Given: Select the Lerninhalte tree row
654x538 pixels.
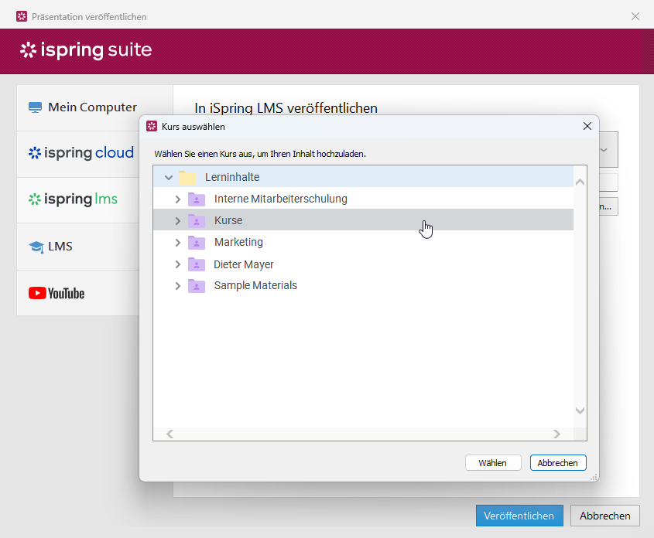Looking at the screenshot, I should [x=363, y=176].
